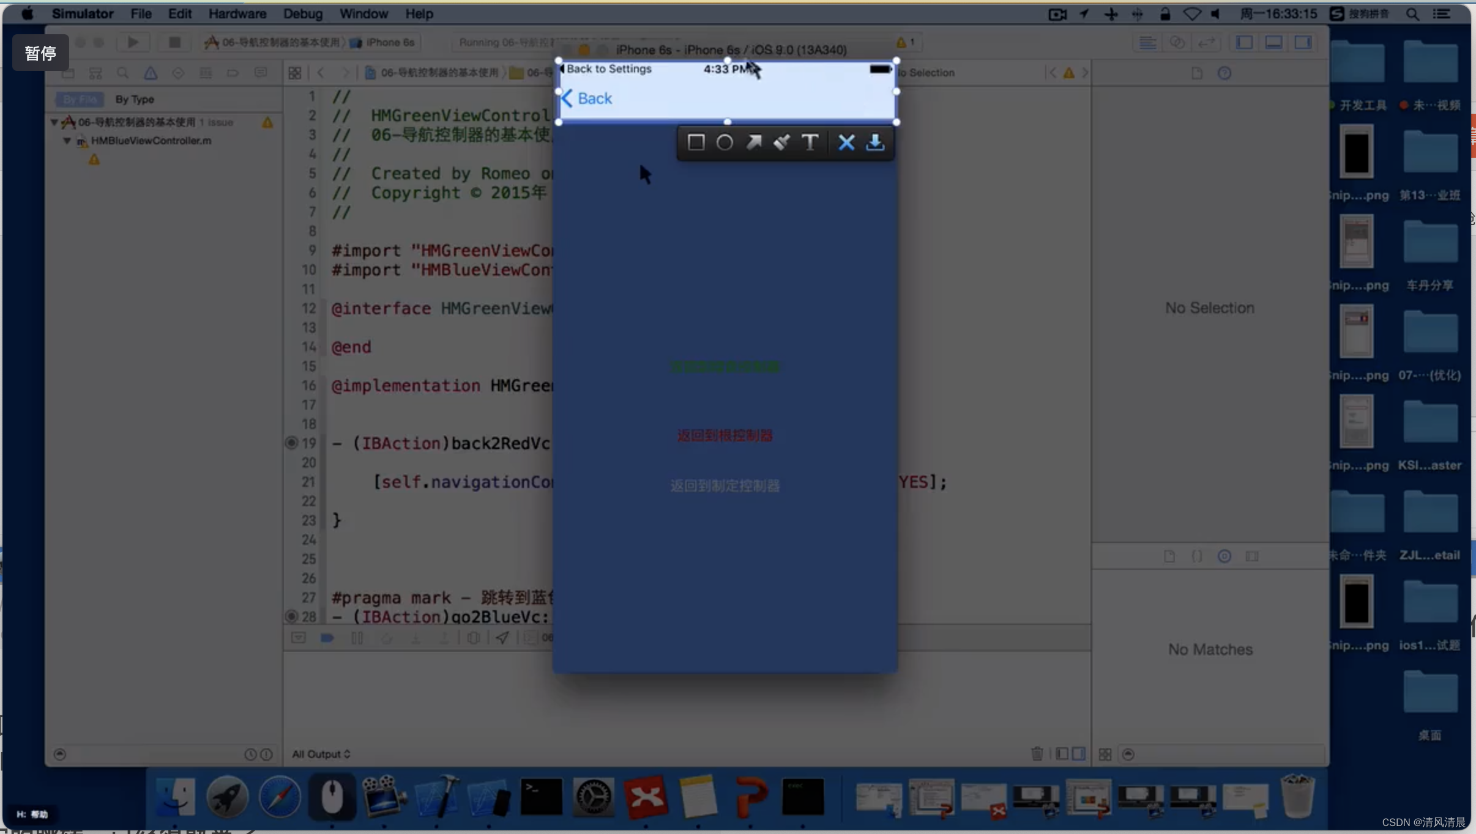The height and width of the screenshot is (834, 1476).
Task: Tap the red 返回到根控制器 button
Action: [x=725, y=435]
